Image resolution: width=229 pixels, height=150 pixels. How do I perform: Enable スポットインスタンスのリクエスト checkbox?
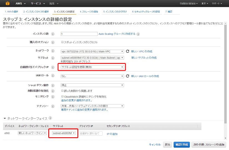pos(62,42)
